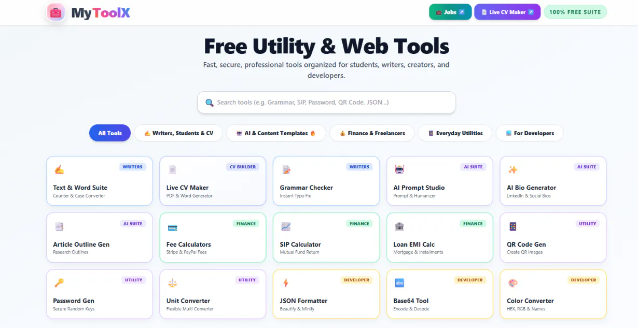Switch to Writers, Students & CV tab
Viewport: 638px width, 328px height.
pos(178,133)
